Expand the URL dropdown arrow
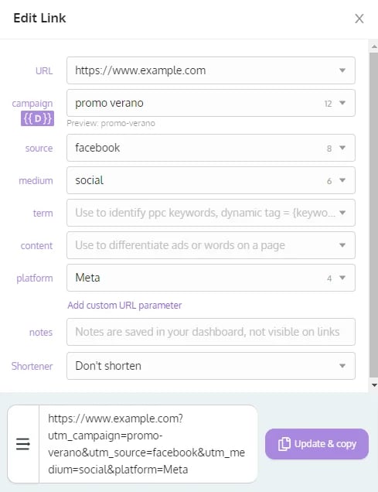The image size is (378, 492). click(x=342, y=70)
